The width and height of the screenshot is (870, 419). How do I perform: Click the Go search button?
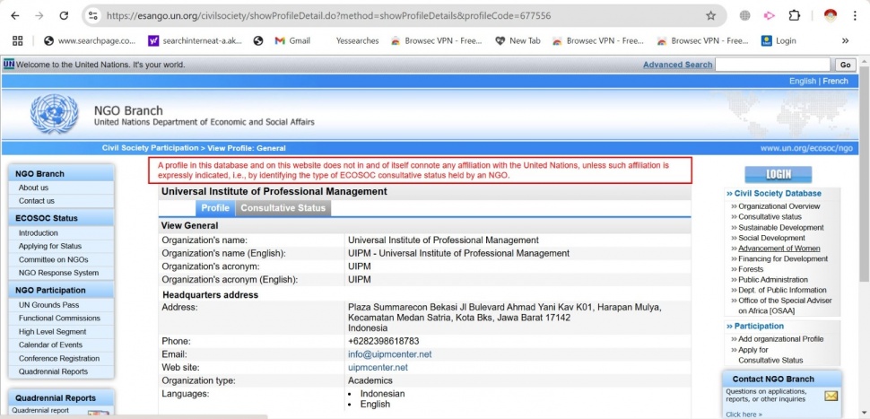(845, 65)
